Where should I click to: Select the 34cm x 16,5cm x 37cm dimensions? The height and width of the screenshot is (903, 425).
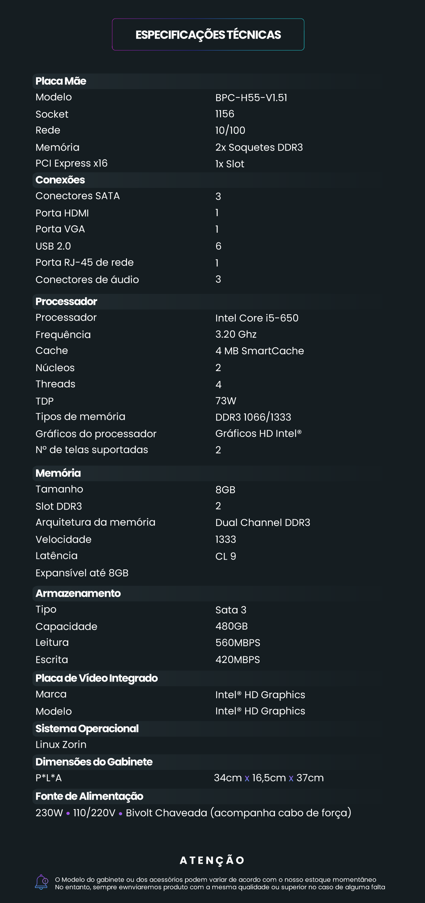pos(269,778)
